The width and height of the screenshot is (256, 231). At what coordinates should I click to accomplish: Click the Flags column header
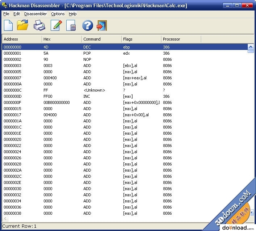coord(141,39)
